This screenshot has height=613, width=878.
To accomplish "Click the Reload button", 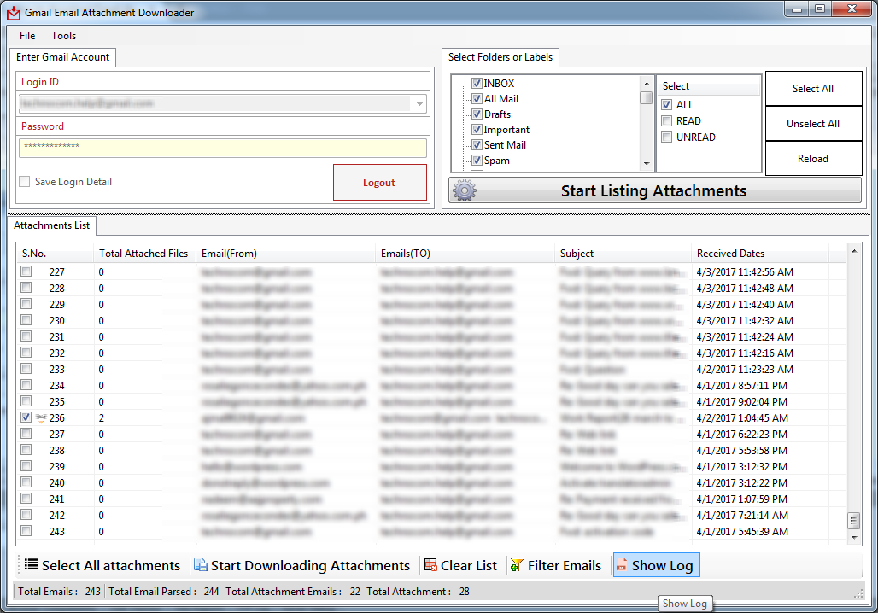I will point(813,159).
